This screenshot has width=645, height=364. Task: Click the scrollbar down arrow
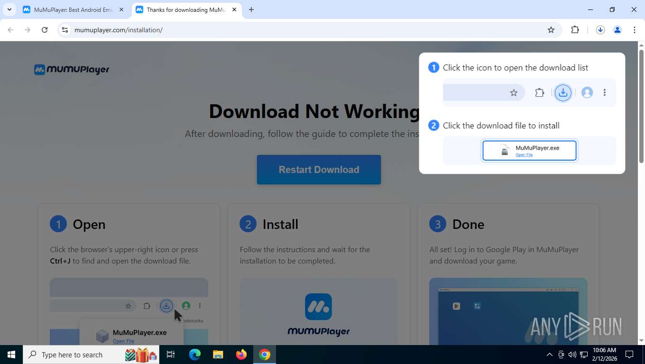pos(641,340)
